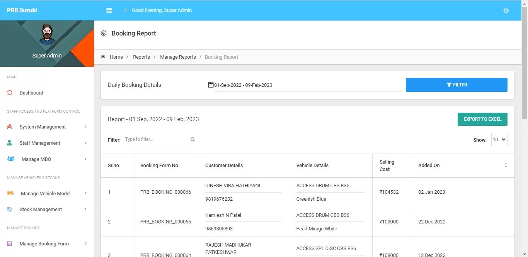Open Staff Management menu item
The image size is (528, 257).
point(47,143)
